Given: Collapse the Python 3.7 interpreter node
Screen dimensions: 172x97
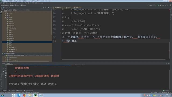Looking at the screenshot, I should click(4, 55).
